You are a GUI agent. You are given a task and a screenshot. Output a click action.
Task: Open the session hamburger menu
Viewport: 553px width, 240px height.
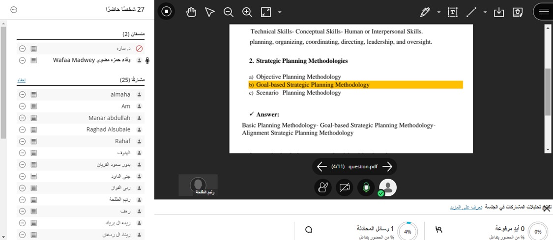click(x=544, y=12)
